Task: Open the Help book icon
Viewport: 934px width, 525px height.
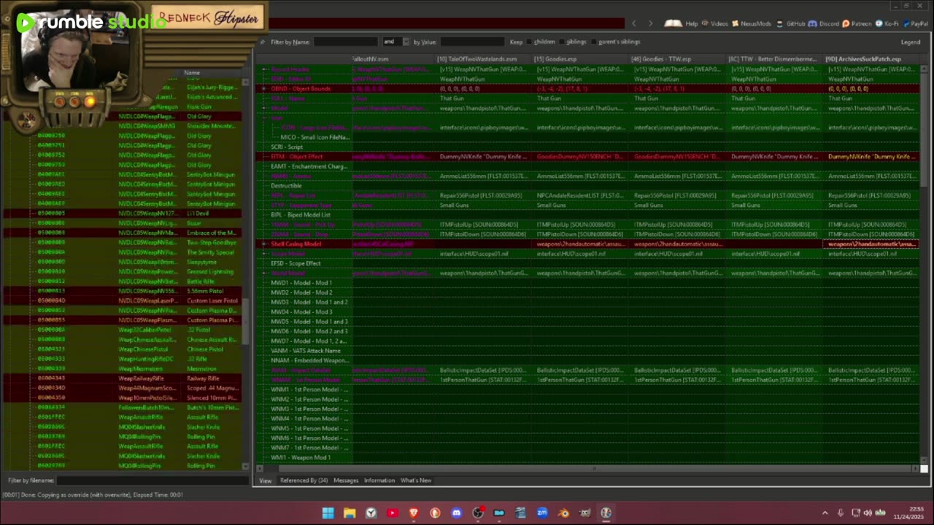Action: coord(673,23)
